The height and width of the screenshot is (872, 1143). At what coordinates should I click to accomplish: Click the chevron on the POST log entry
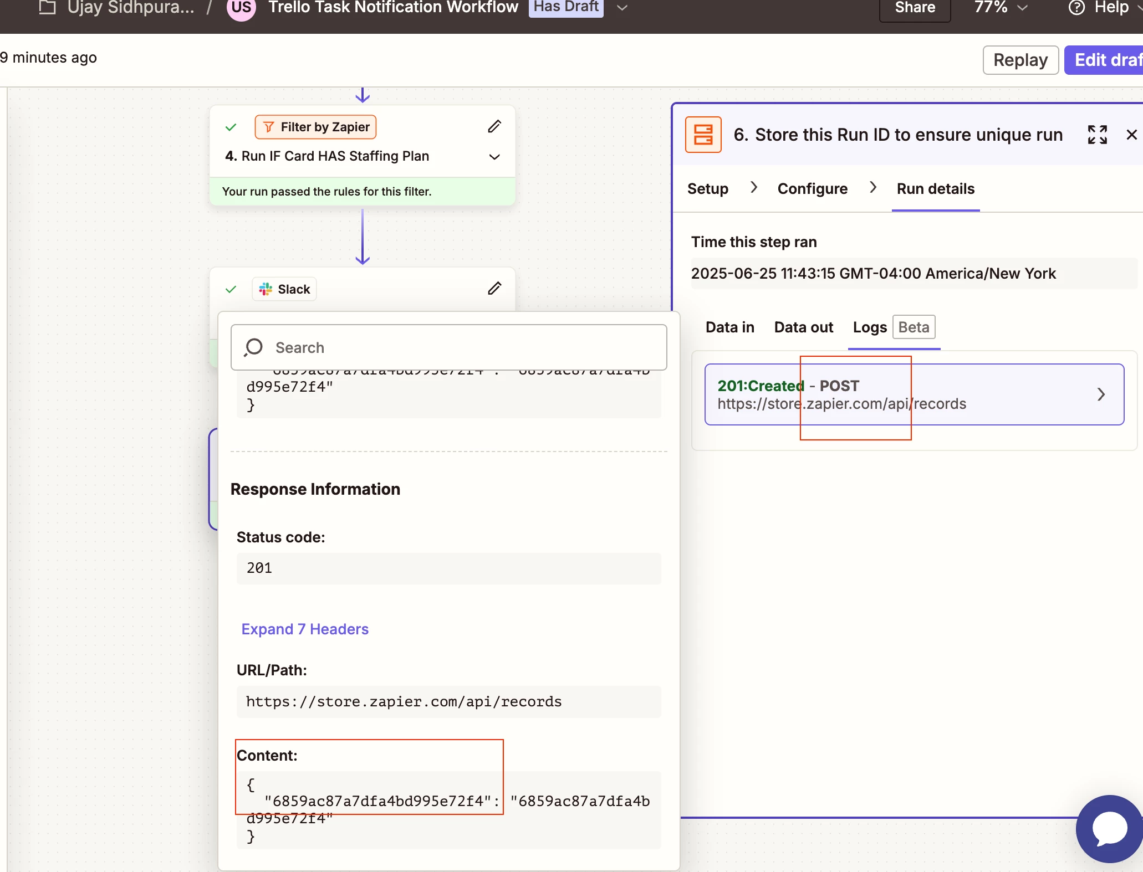1101,394
